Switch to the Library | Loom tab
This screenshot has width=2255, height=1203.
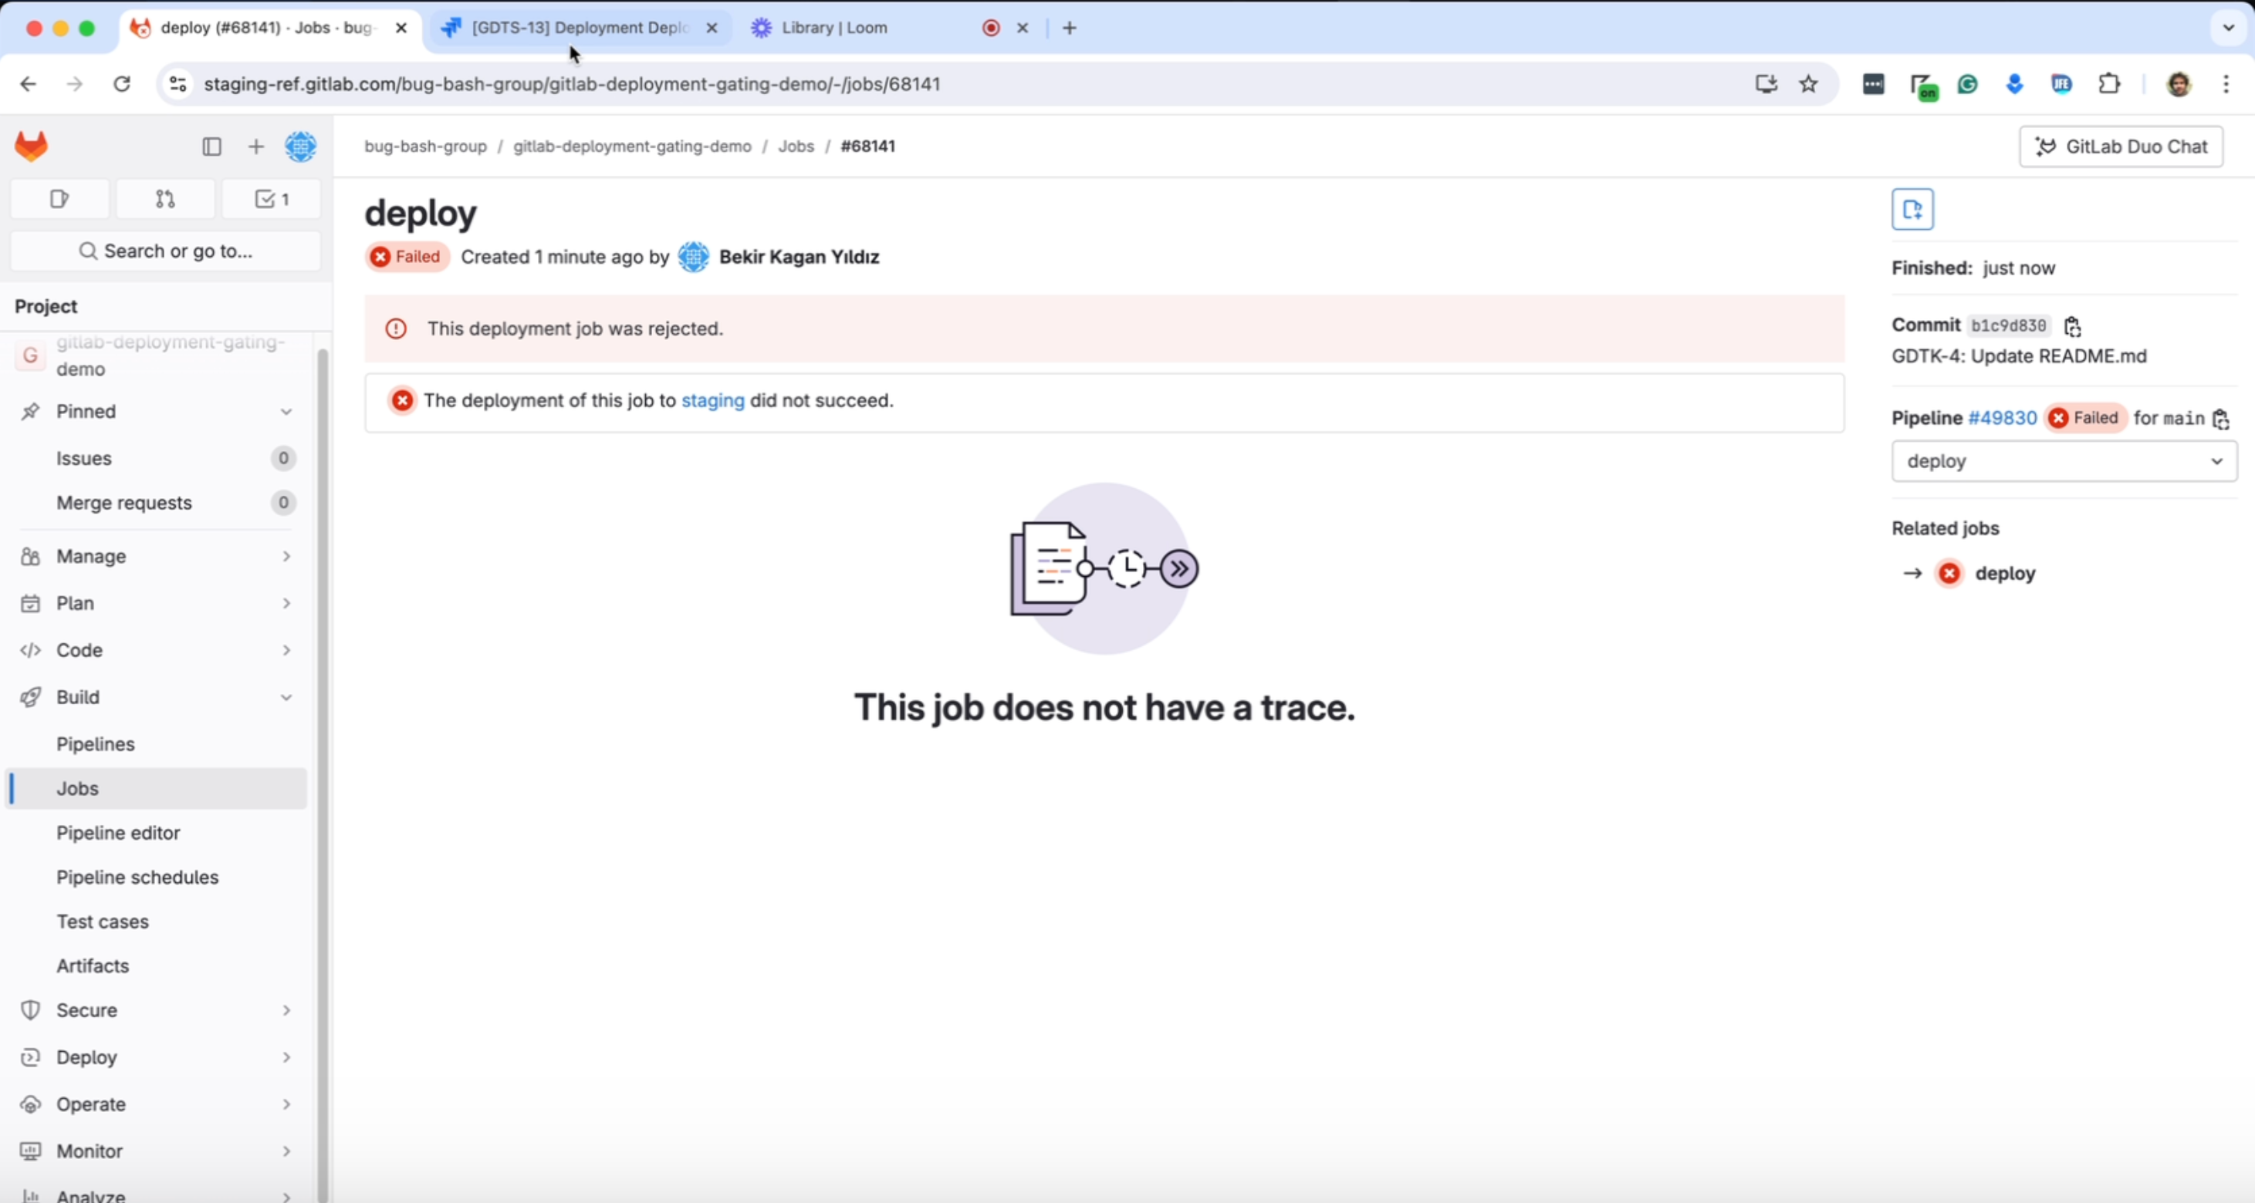832,27
